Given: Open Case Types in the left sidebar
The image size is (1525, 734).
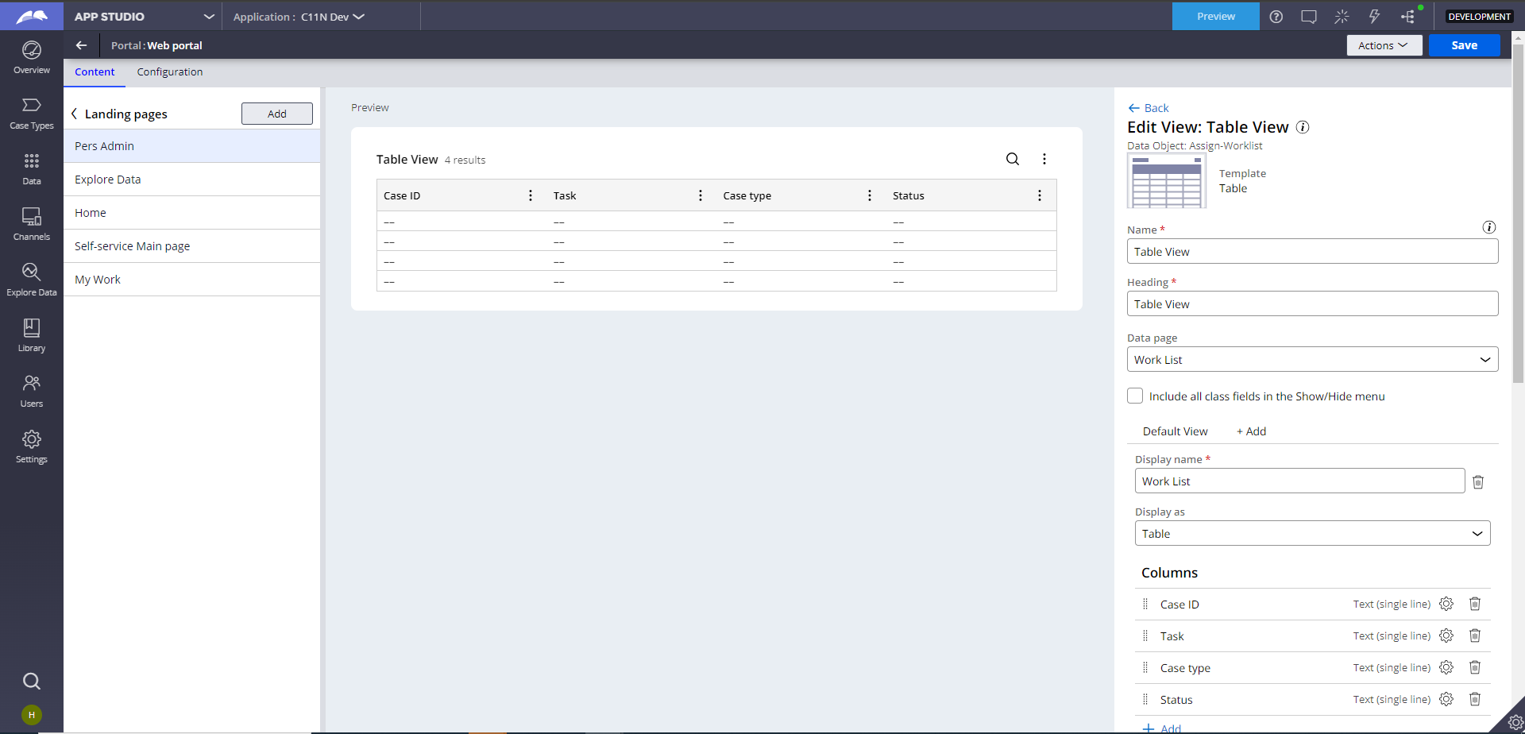Looking at the screenshot, I should (32, 114).
